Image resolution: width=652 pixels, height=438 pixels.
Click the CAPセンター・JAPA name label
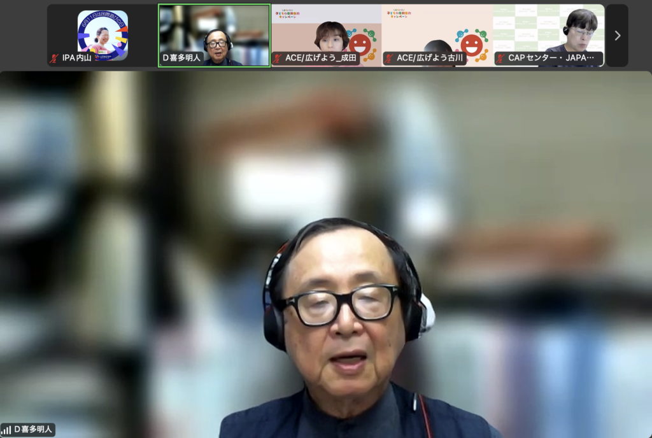(551, 59)
